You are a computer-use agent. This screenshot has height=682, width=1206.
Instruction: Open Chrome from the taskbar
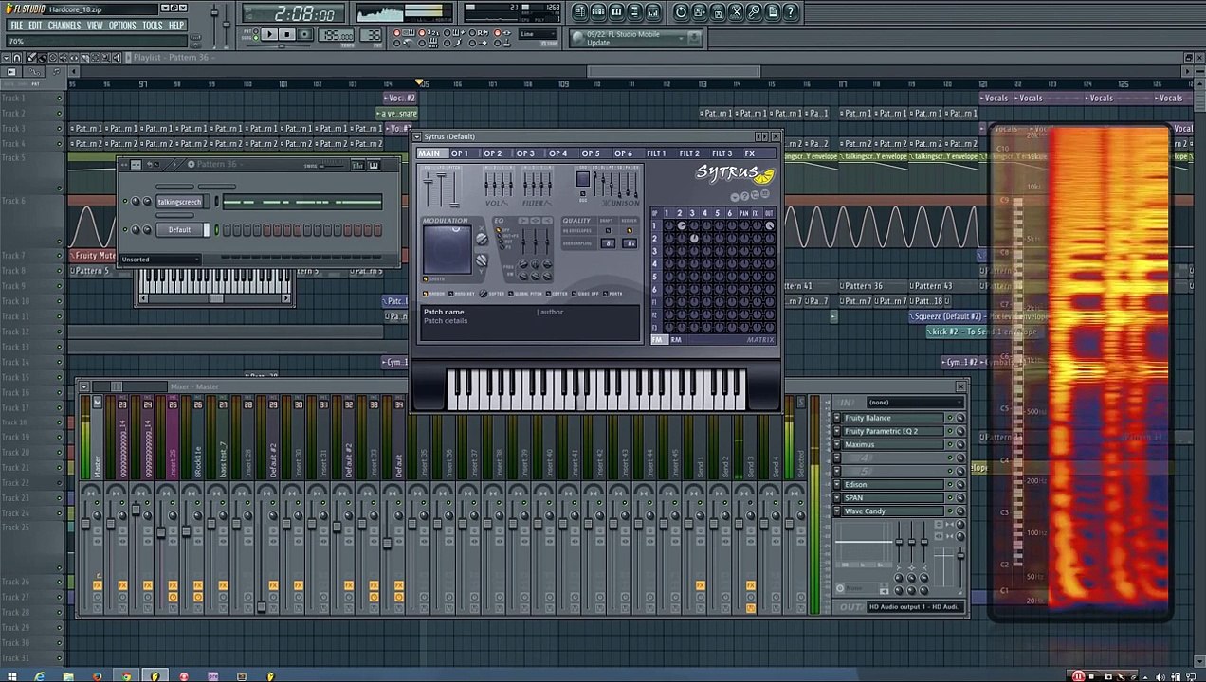126,676
